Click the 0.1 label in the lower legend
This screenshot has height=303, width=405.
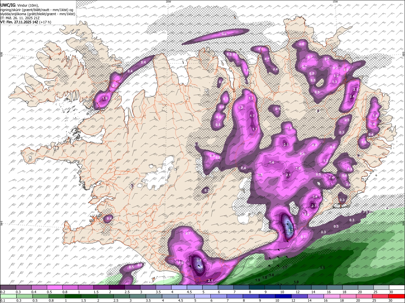click(3, 300)
